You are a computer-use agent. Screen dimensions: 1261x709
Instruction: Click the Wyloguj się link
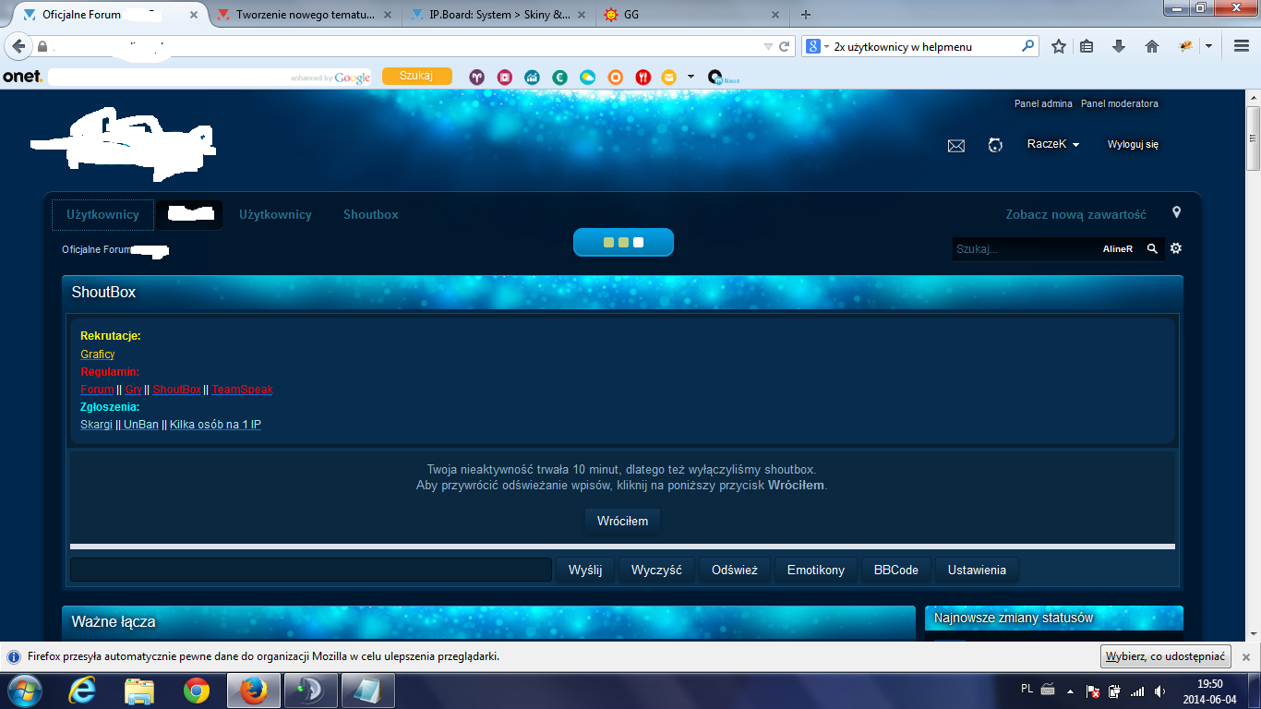pyautogui.click(x=1133, y=145)
